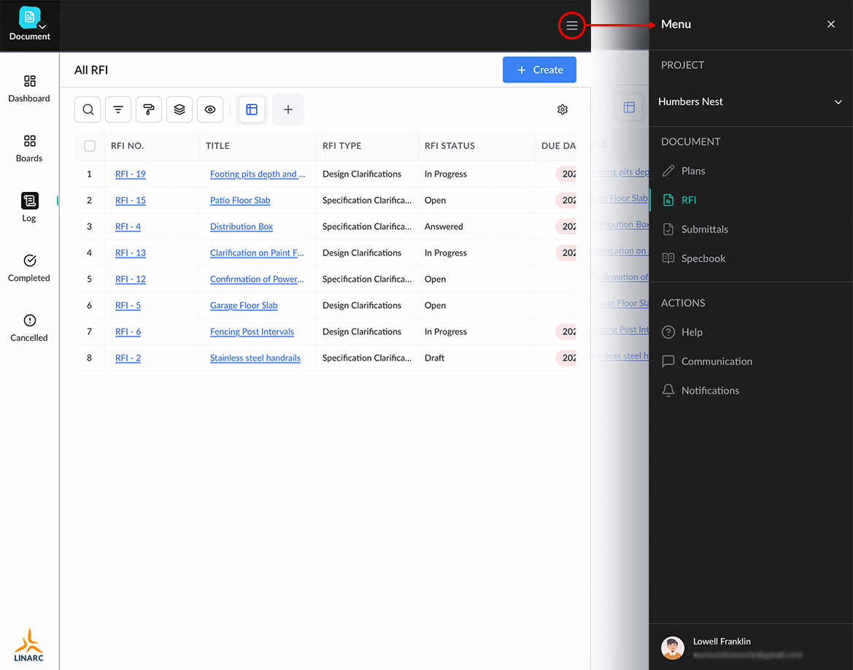This screenshot has width=853, height=670.
Task: Click Lowell Franklin's profile avatar
Action: [x=672, y=647]
